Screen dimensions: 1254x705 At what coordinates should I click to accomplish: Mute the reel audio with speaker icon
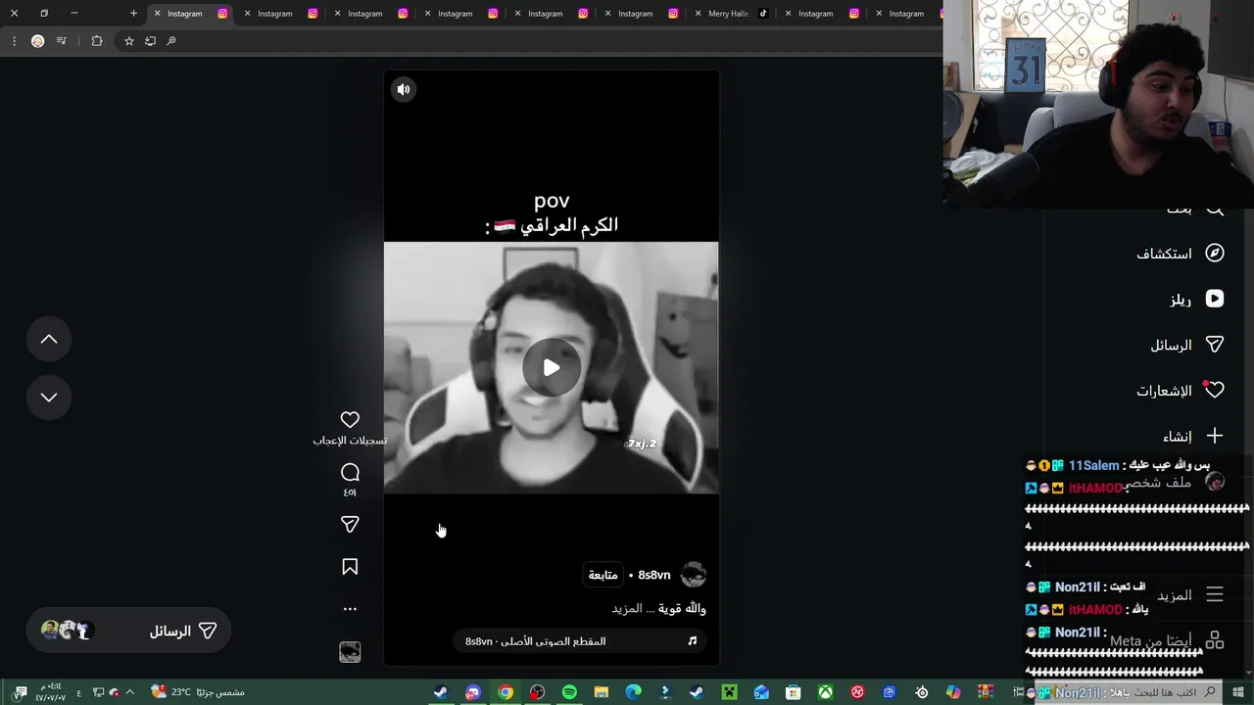pyautogui.click(x=404, y=89)
